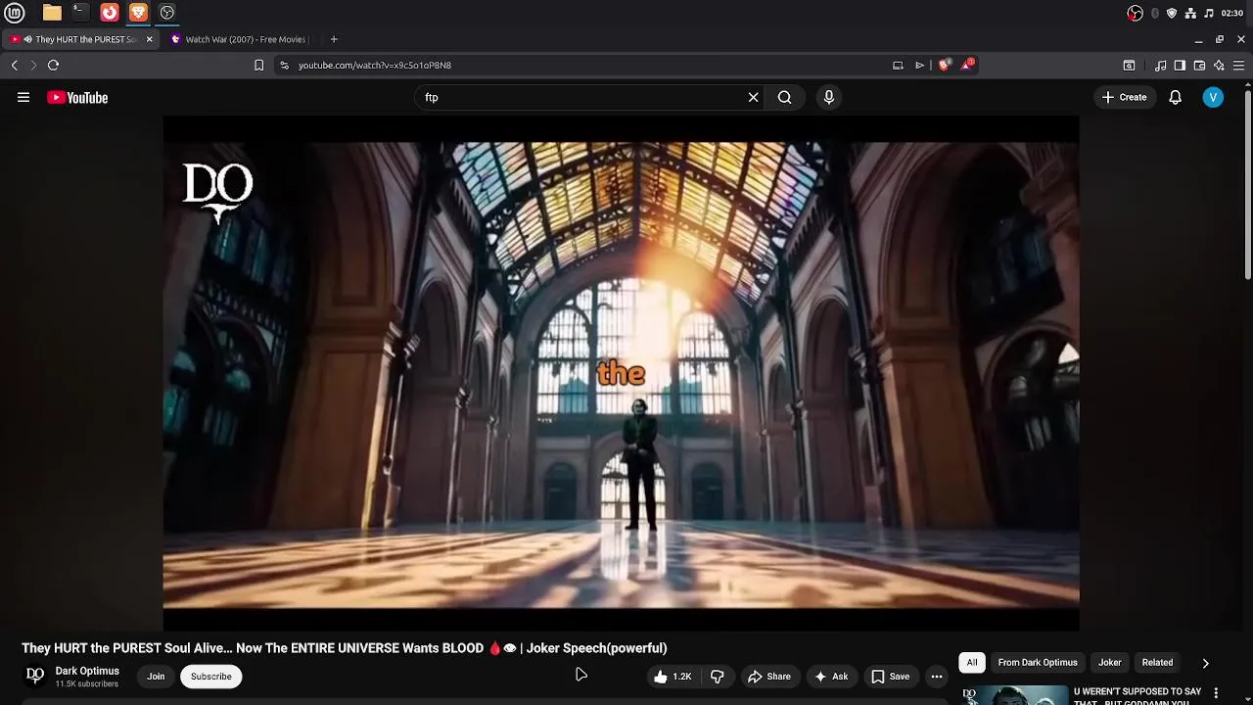Click the YouTube search magnifier button
Viewport: 1253px width, 705px height.
pos(785,97)
